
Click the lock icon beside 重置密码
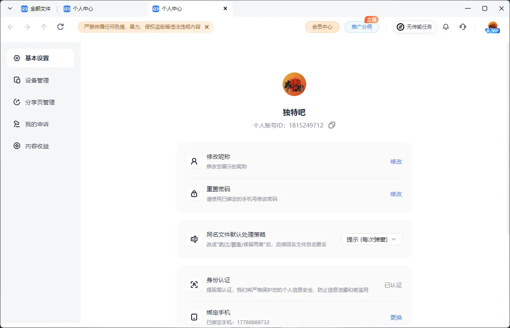coord(194,194)
